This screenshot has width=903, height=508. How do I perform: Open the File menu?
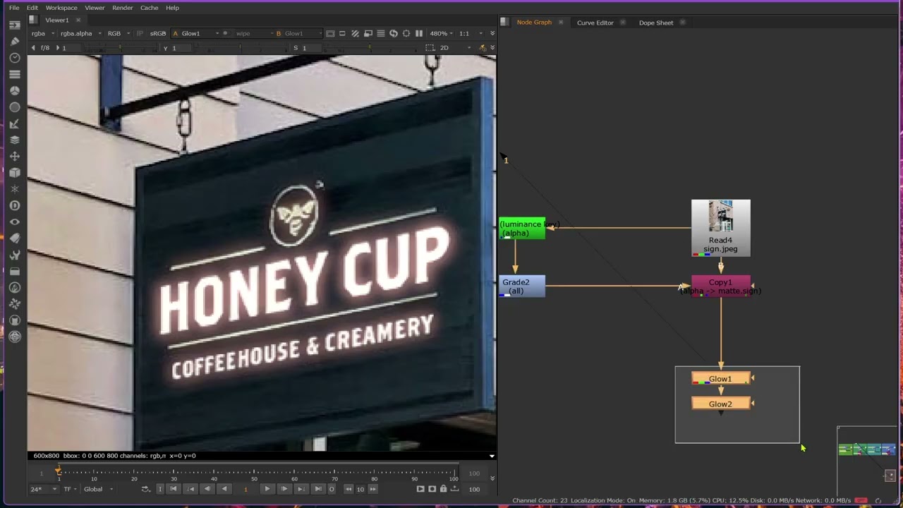point(14,8)
